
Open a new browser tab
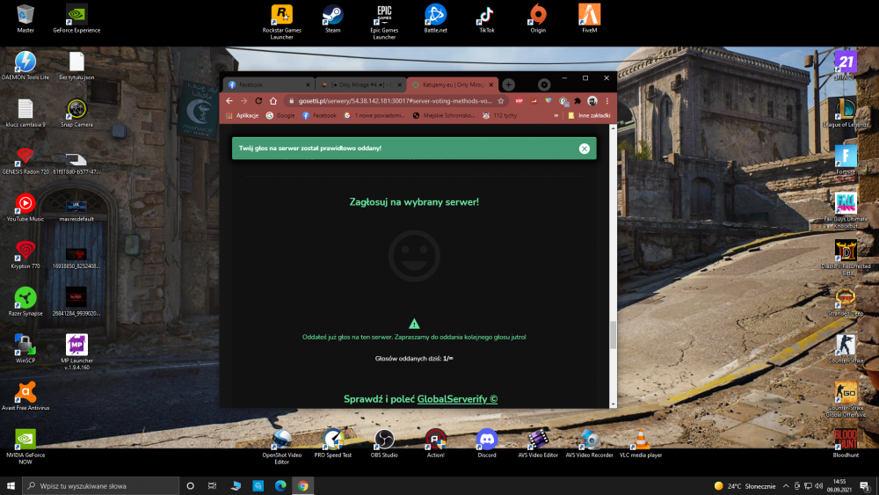pyautogui.click(x=508, y=84)
